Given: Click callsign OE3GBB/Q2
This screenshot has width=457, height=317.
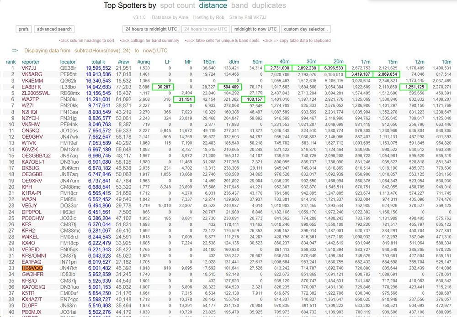Looking at the screenshot, I should click(x=36, y=156).
